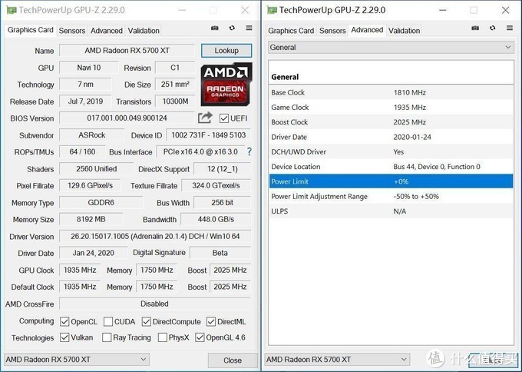Click the BIOS Version field

(127, 118)
